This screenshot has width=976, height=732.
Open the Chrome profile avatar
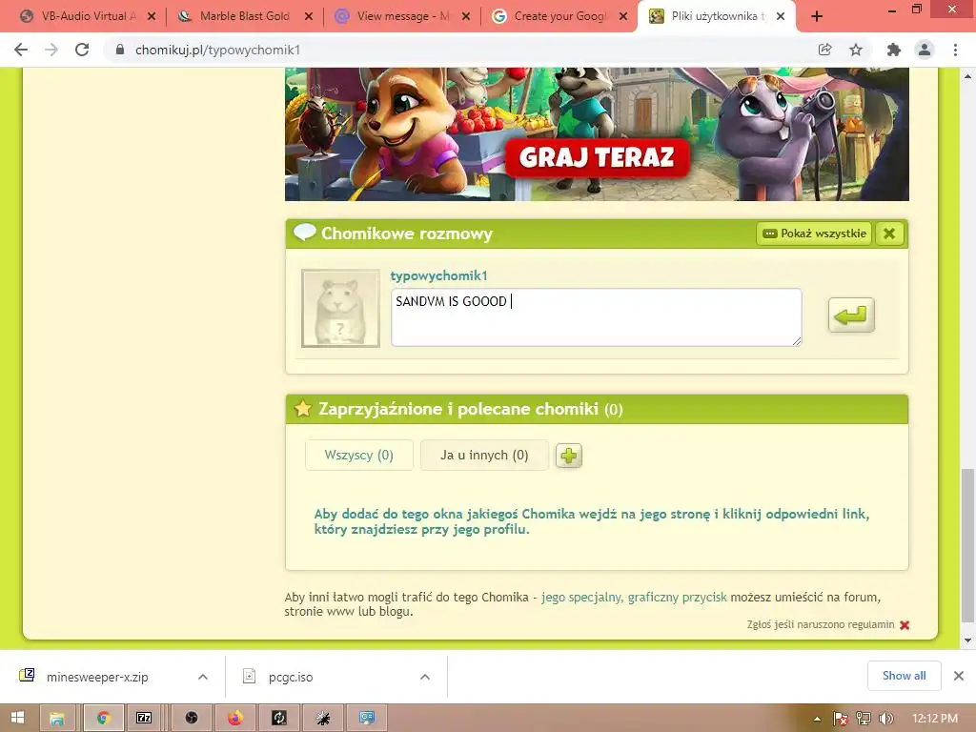[x=925, y=50]
